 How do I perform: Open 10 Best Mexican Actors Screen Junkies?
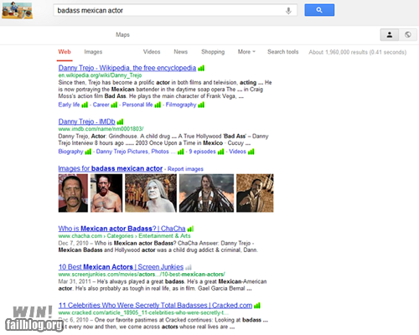[x=121, y=267]
